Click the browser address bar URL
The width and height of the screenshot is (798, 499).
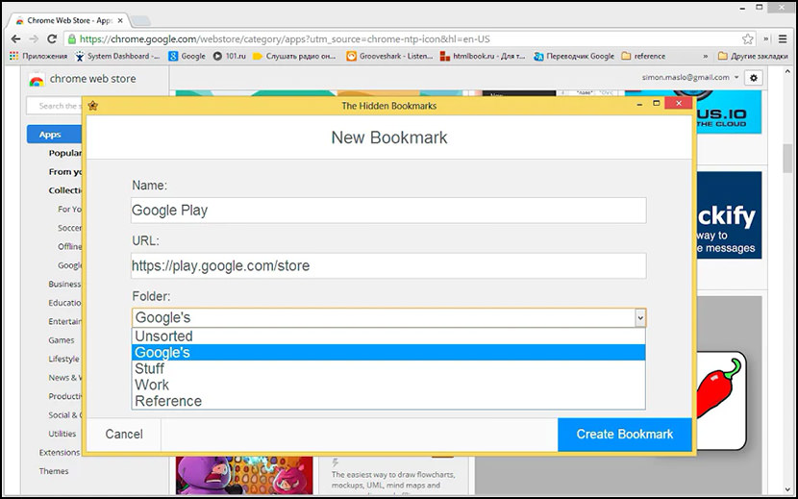285,39
